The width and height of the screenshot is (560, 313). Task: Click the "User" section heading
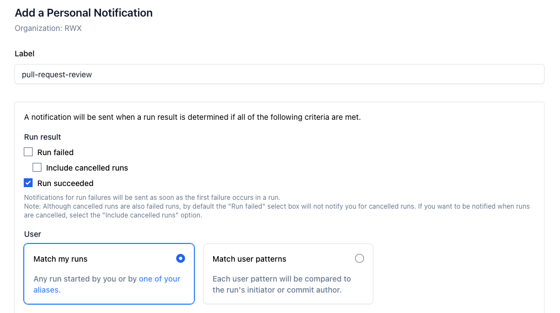tap(33, 234)
